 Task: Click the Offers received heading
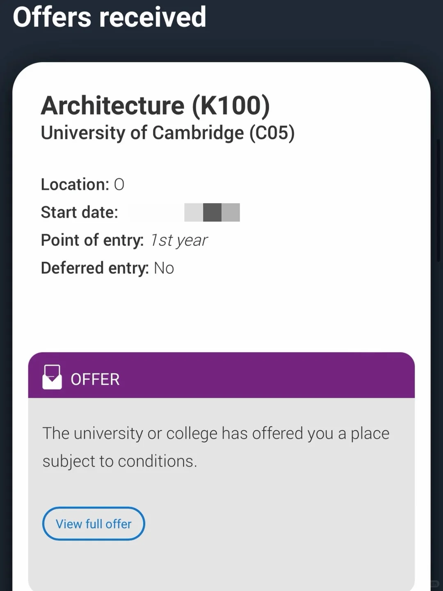click(110, 17)
